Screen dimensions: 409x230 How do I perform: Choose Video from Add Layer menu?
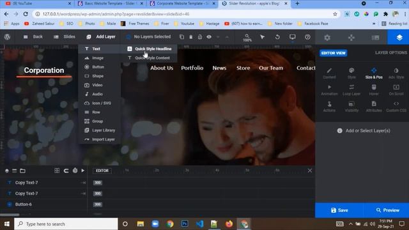pos(100,85)
